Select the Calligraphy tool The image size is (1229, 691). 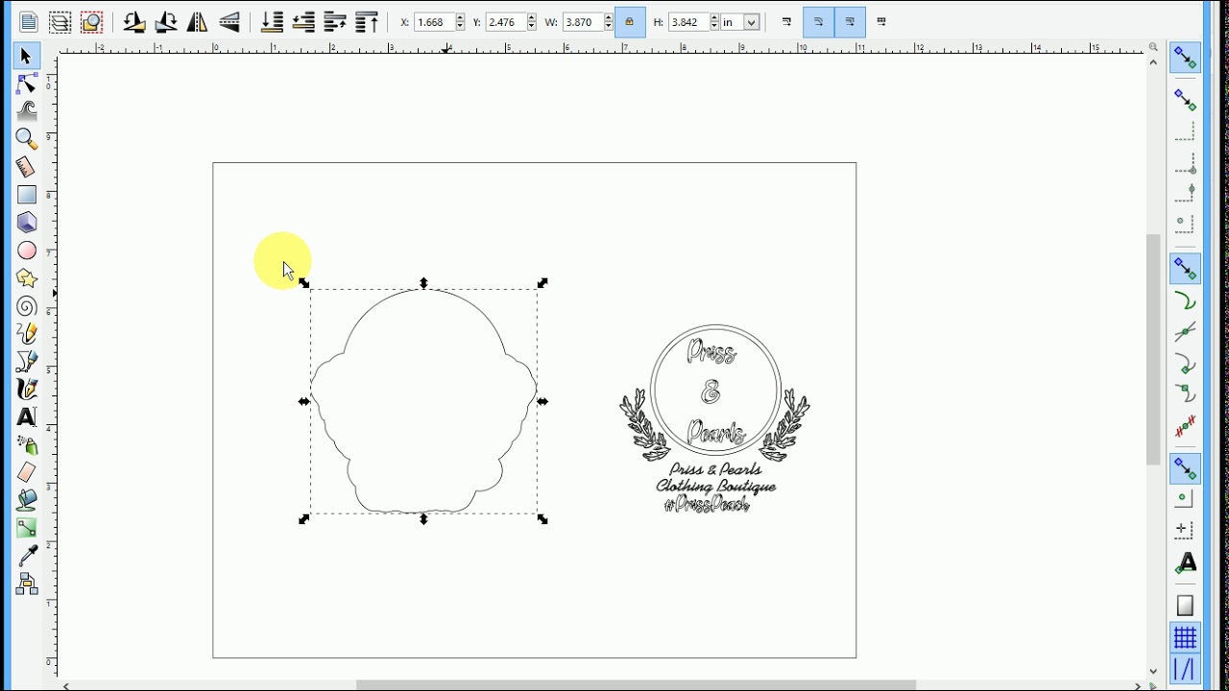[27, 389]
